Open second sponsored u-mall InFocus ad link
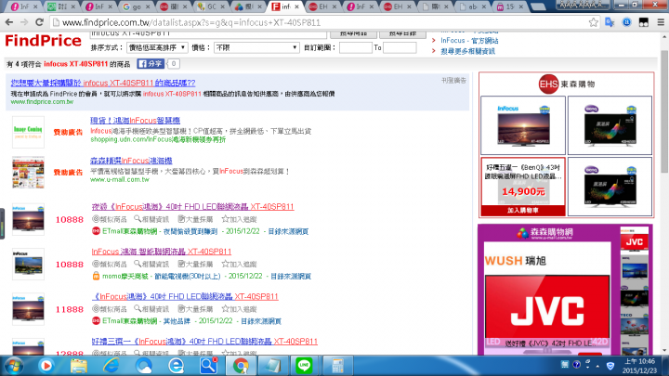Screen dimensions: 669x376 tap(131, 161)
